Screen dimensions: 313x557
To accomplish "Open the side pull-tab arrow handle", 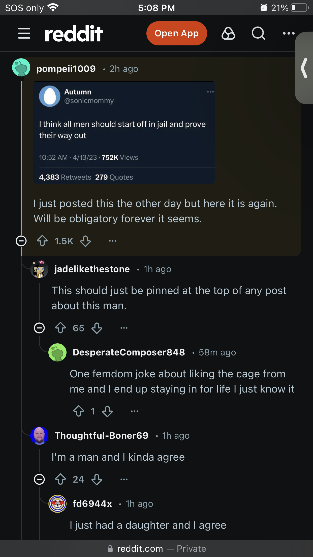I will tap(304, 68).
